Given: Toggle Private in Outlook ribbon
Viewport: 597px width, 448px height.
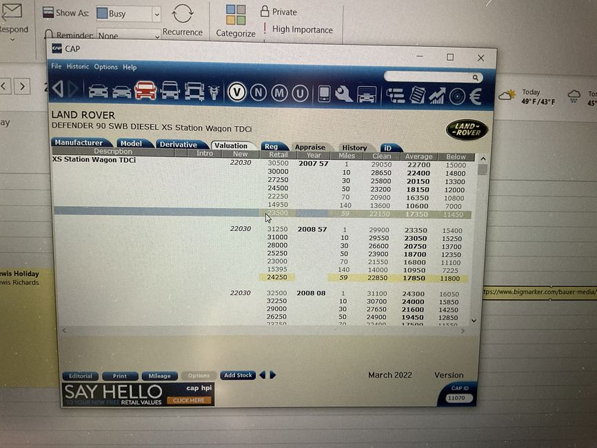Looking at the screenshot, I should click(x=279, y=12).
